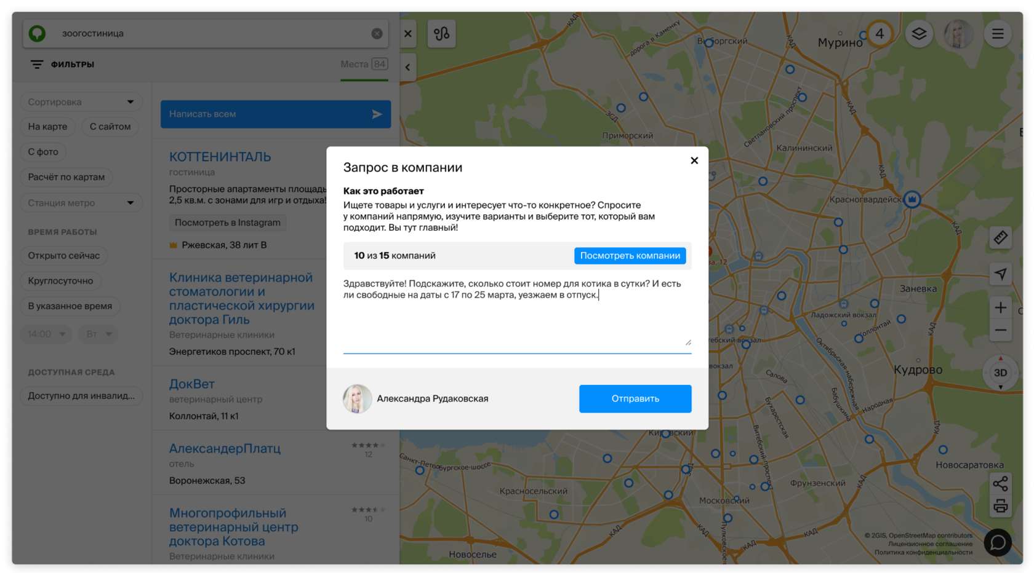
Task: Toggle the 'Круглосуточно' filter
Action: [60, 281]
